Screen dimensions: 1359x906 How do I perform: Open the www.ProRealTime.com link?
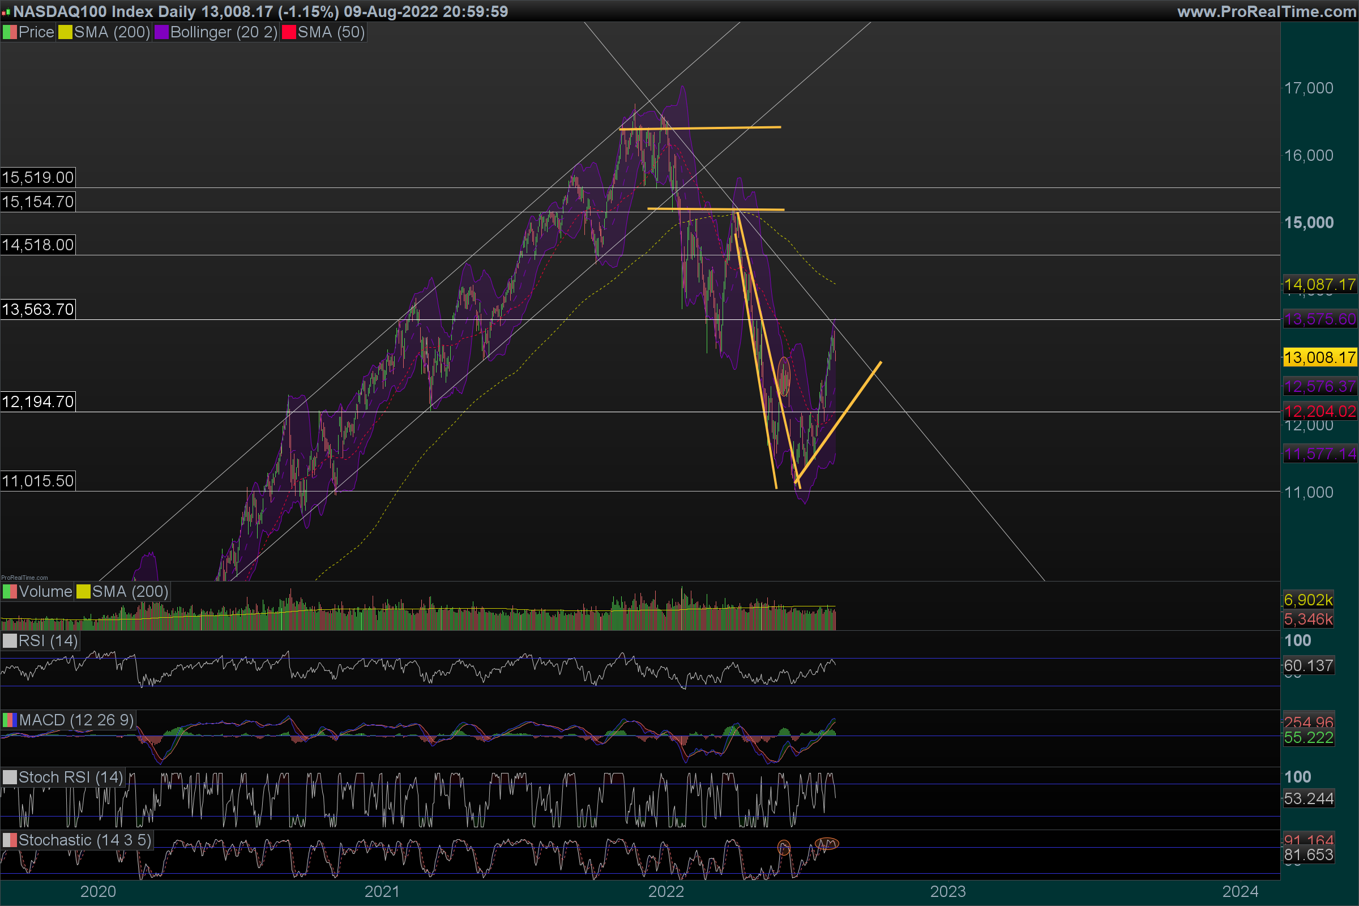pyautogui.click(x=1267, y=11)
